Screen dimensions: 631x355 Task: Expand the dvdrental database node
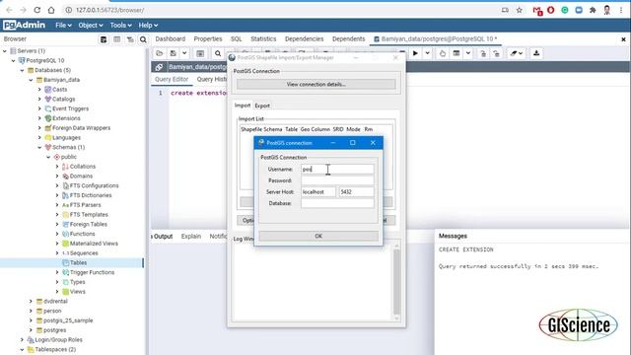(x=31, y=301)
